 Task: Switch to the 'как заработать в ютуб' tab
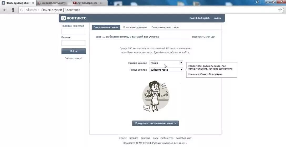click(x=54, y=3)
